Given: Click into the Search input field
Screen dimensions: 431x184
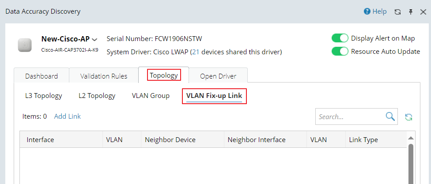Looking at the screenshot, I should pyautogui.click(x=349, y=117).
